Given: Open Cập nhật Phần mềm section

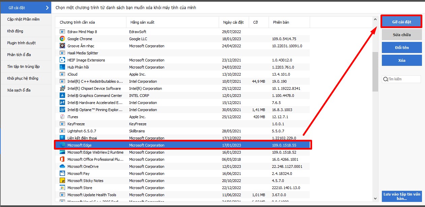Looking at the screenshot, I should [x=26, y=19].
